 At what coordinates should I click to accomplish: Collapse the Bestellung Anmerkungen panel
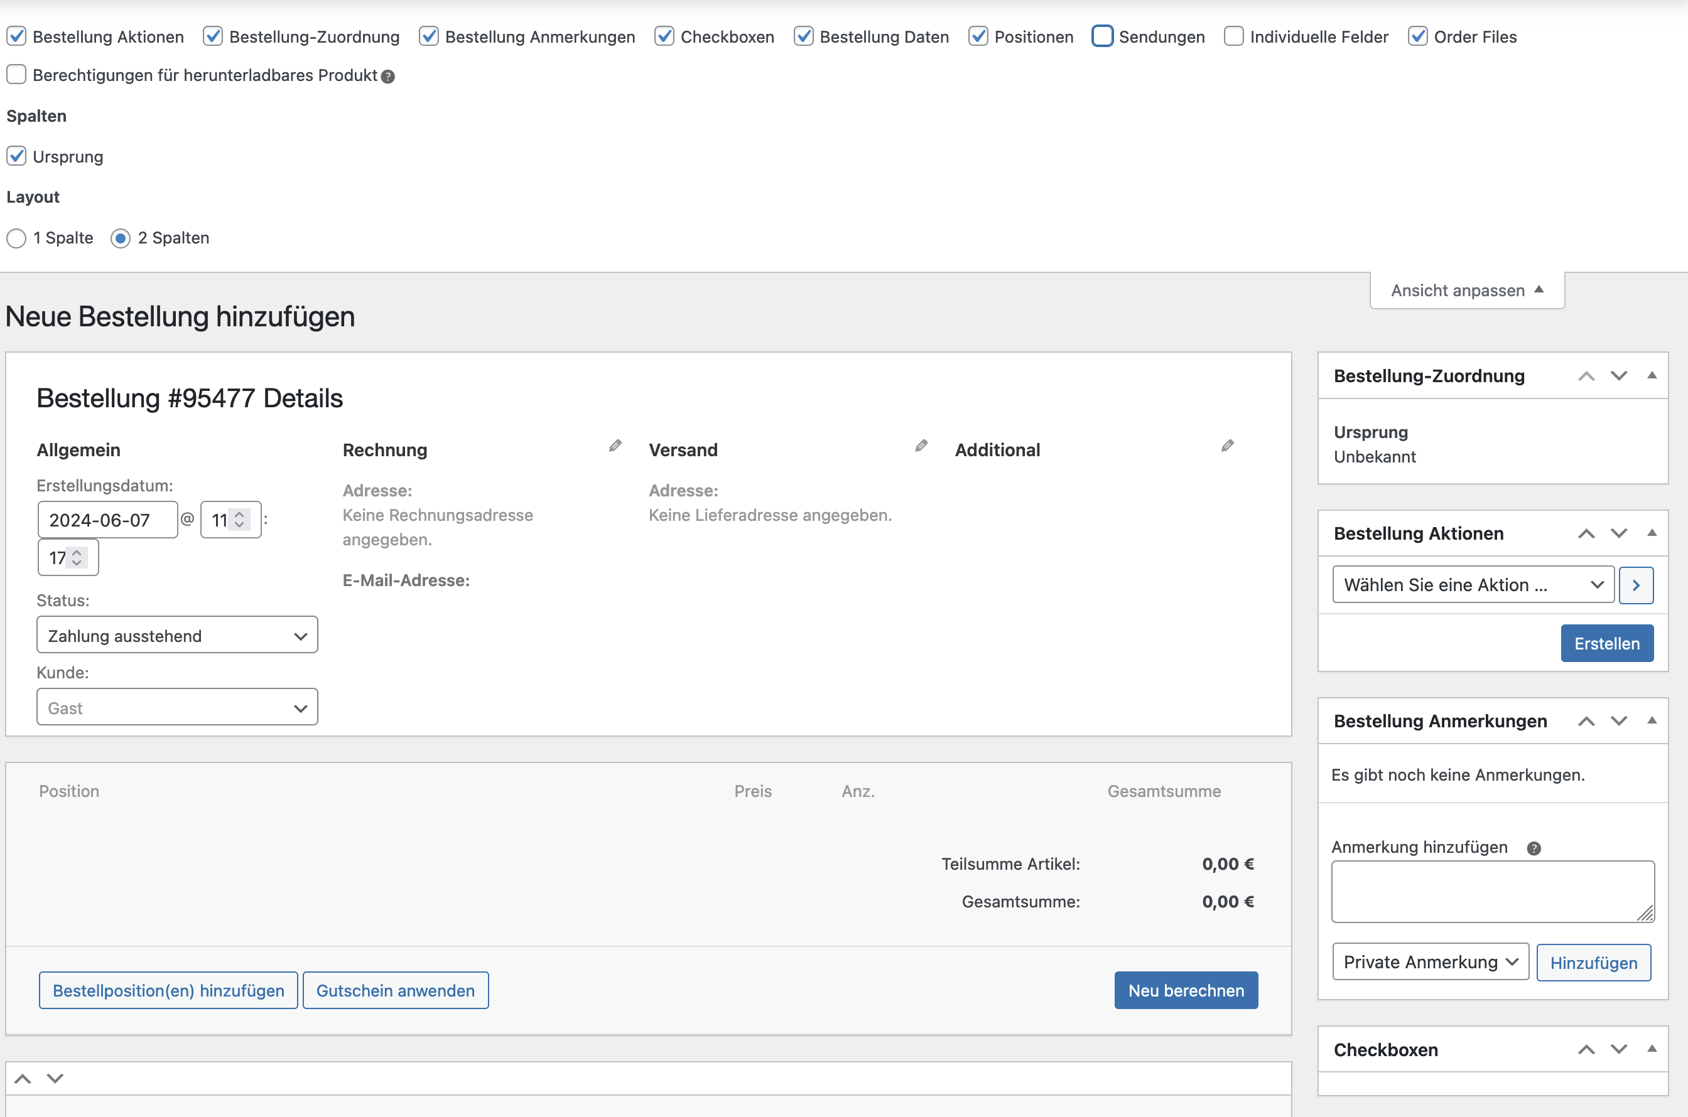(1652, 721)
